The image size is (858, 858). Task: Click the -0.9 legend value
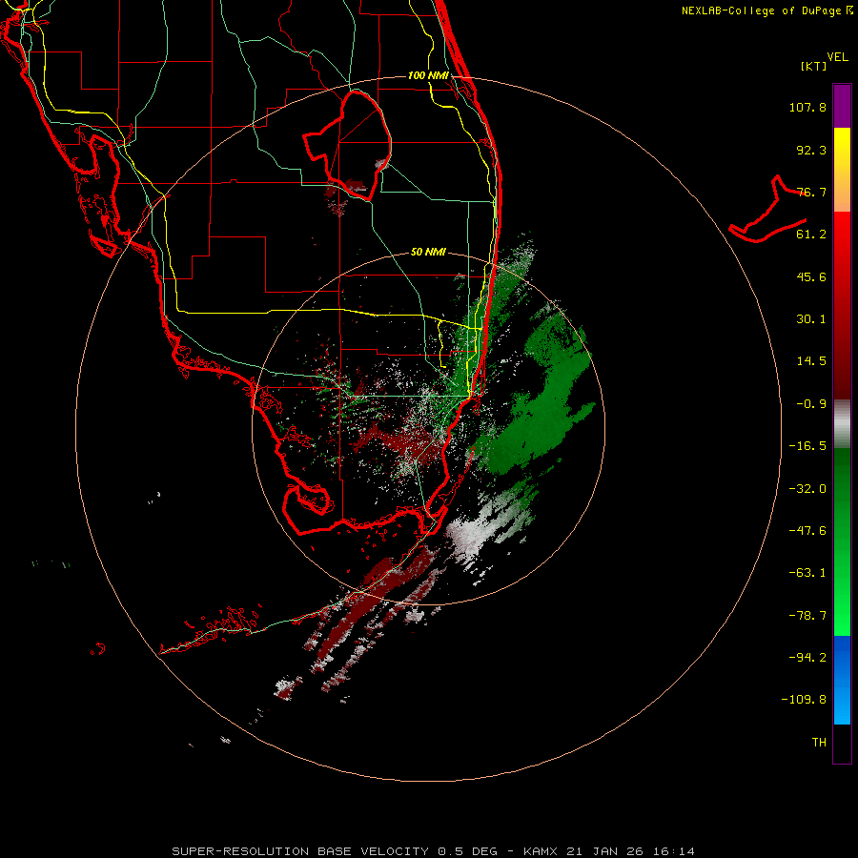point(811,404)
